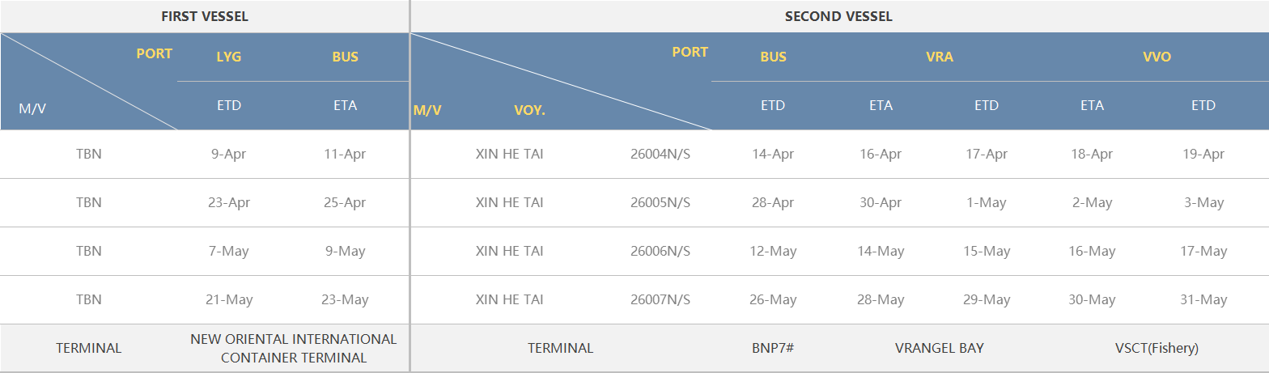
Task: Select voyage number 26006N/S
Action: (x=660, y=252)
